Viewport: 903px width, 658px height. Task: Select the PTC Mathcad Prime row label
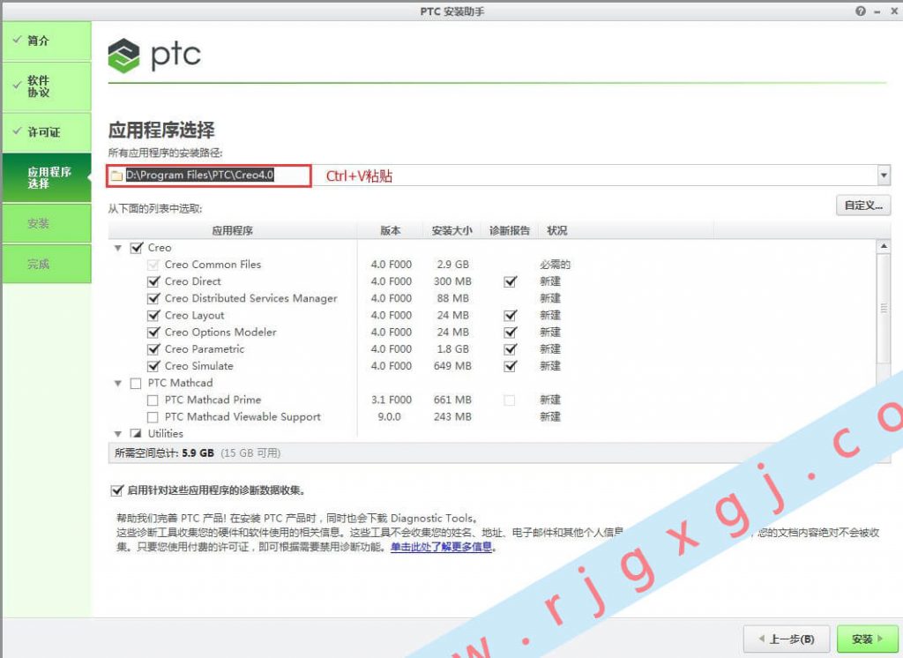[213, 400]
